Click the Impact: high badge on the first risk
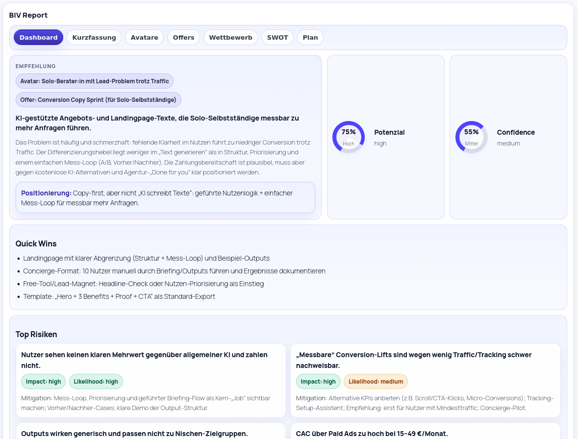This screenshot has width=578, height=439. (x=43, y=381)
